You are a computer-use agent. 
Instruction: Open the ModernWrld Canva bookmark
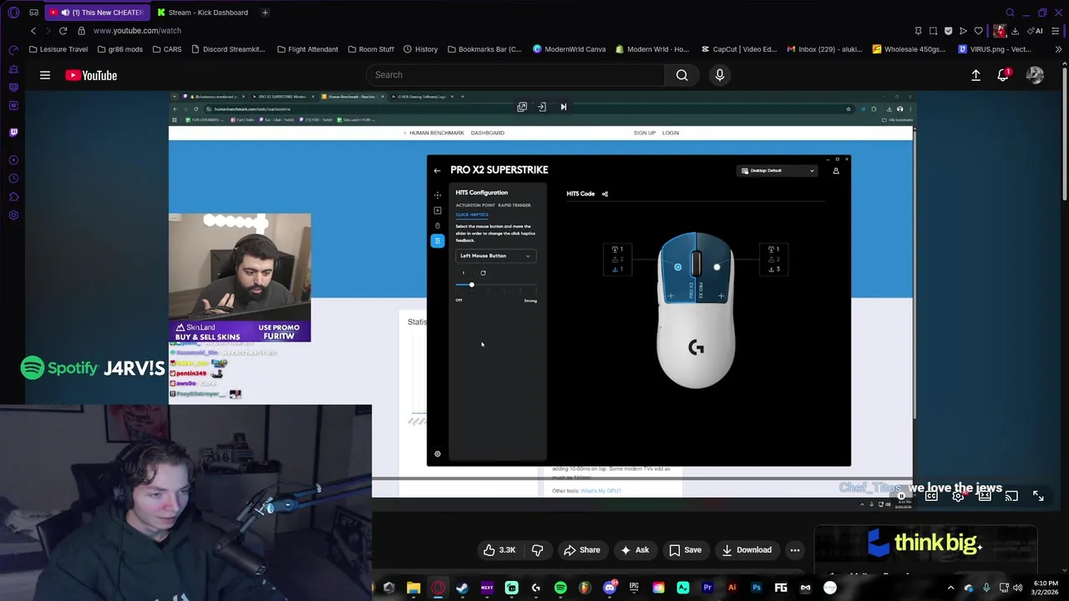569,49
